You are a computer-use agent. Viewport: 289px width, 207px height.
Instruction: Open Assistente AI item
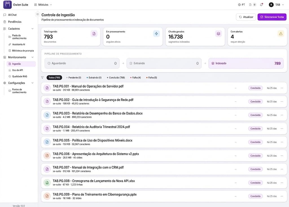pos(18,44)
